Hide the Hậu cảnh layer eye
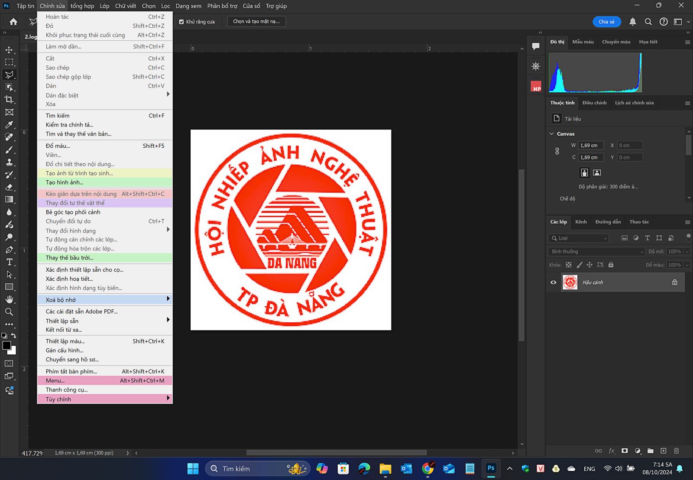The height and width of the screenshot is (480, 693). click(554, 282)
